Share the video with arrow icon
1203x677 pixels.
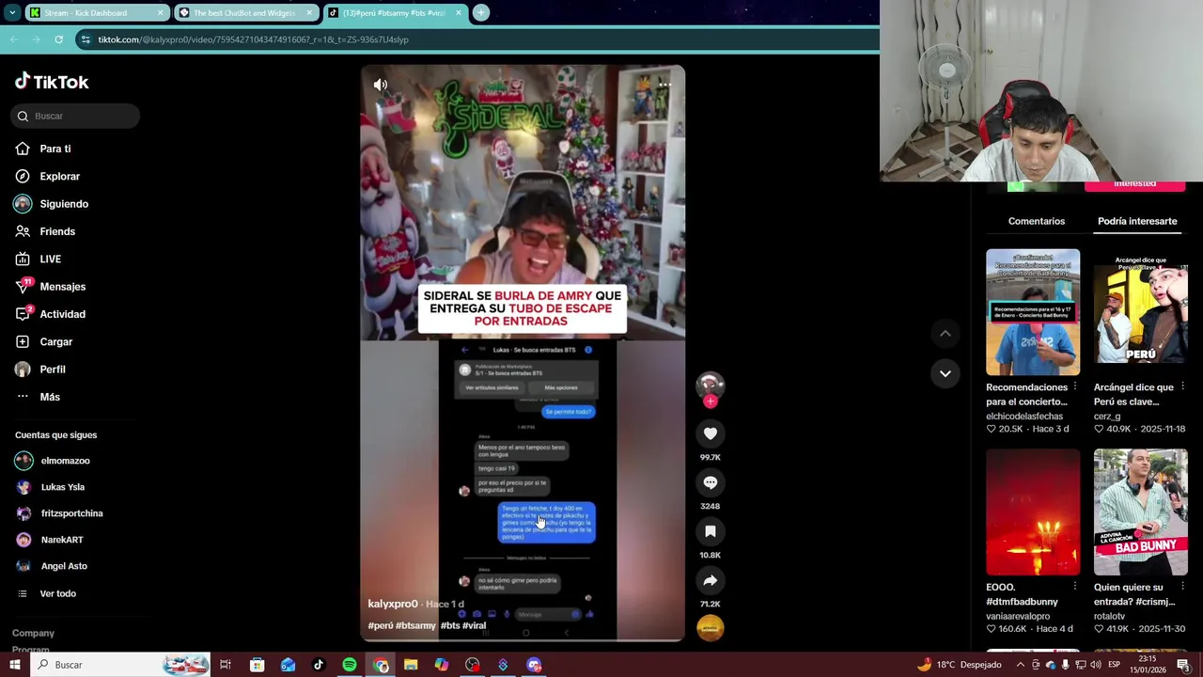click(711, 580)
